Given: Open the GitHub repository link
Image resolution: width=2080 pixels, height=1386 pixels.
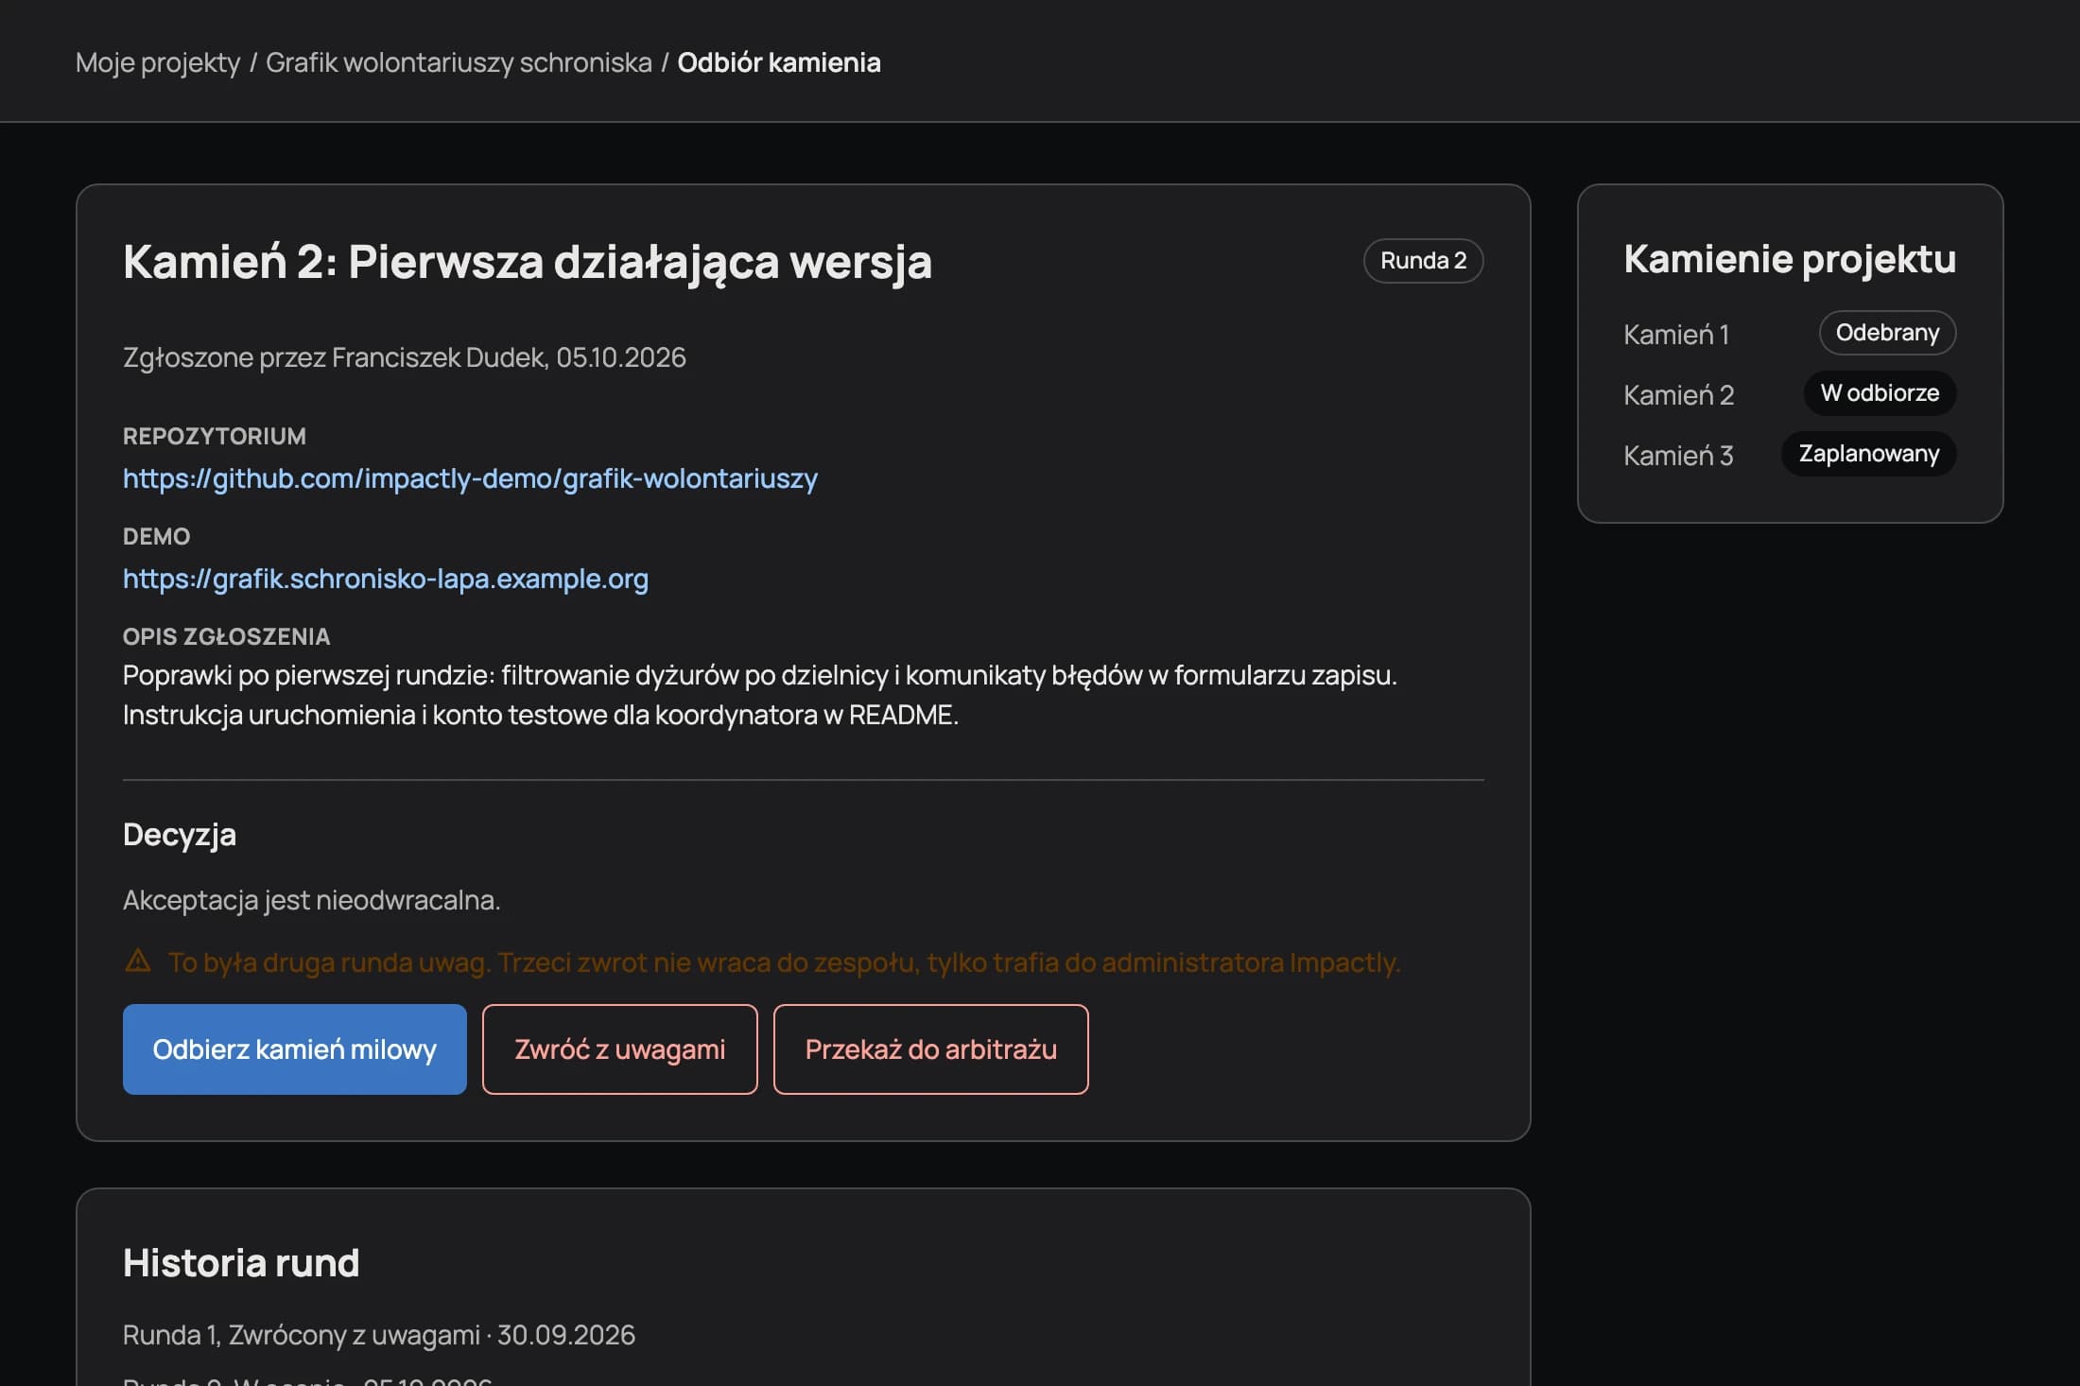Looking at the screenshot, I should click(470, 478).
